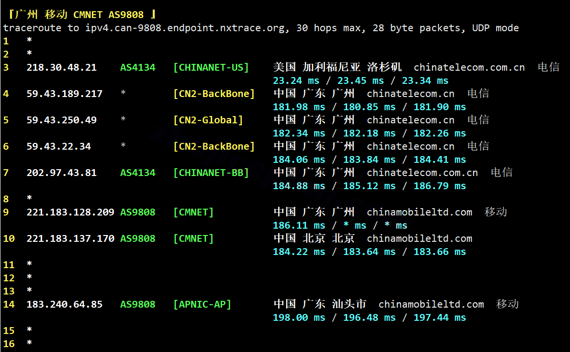Image resolution: width=570 pixels, height=352 pixels.
Task: Click IP 183.240.64.85 on hop 14
Action: click(65, 305)
